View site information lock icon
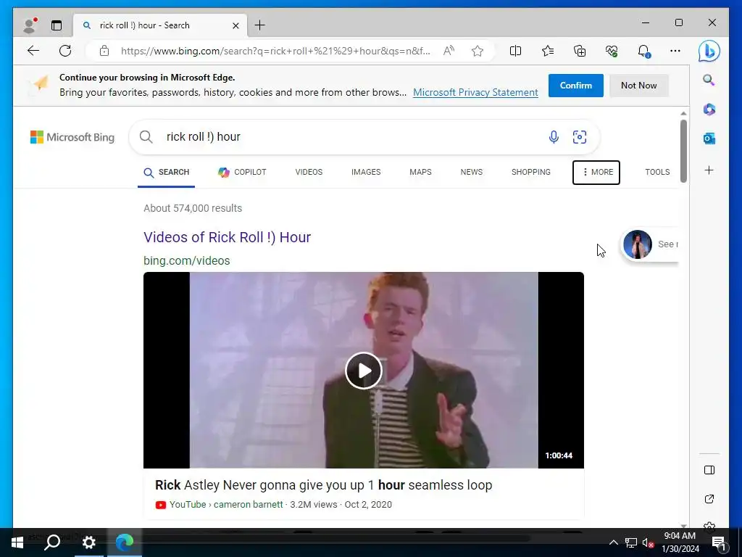 pyautogui.click(x=104, y=51)
